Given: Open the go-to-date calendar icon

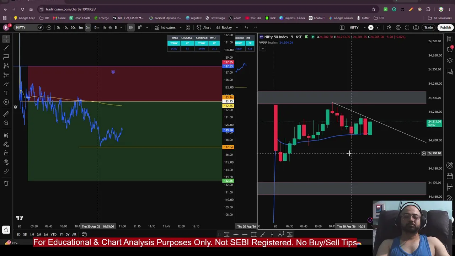Looking at the screenshot, I should click(x=84, y=234).
